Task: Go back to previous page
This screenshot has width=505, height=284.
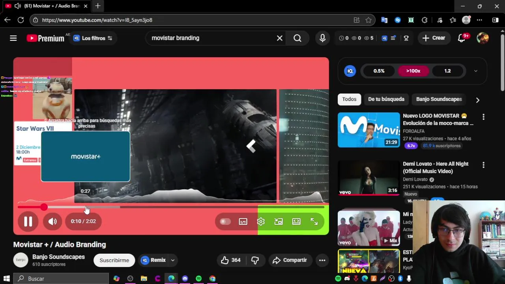Action: (7, 20)
